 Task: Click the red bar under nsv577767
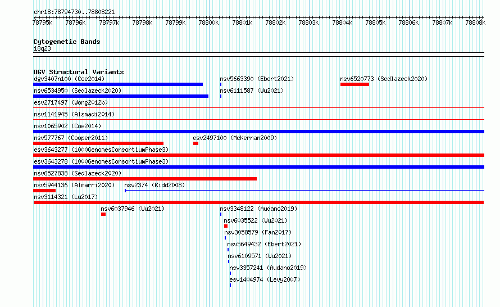(x=98, y=143)
